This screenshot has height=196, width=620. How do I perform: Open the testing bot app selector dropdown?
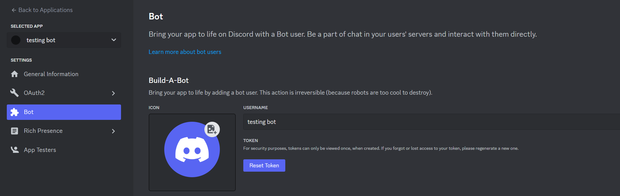pyautogui.click(x=64, y=40)
